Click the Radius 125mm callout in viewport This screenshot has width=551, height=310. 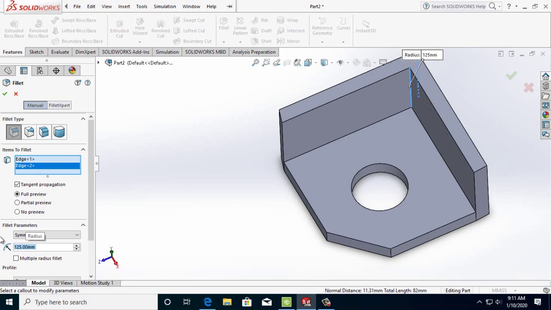(x=422, y=55)
